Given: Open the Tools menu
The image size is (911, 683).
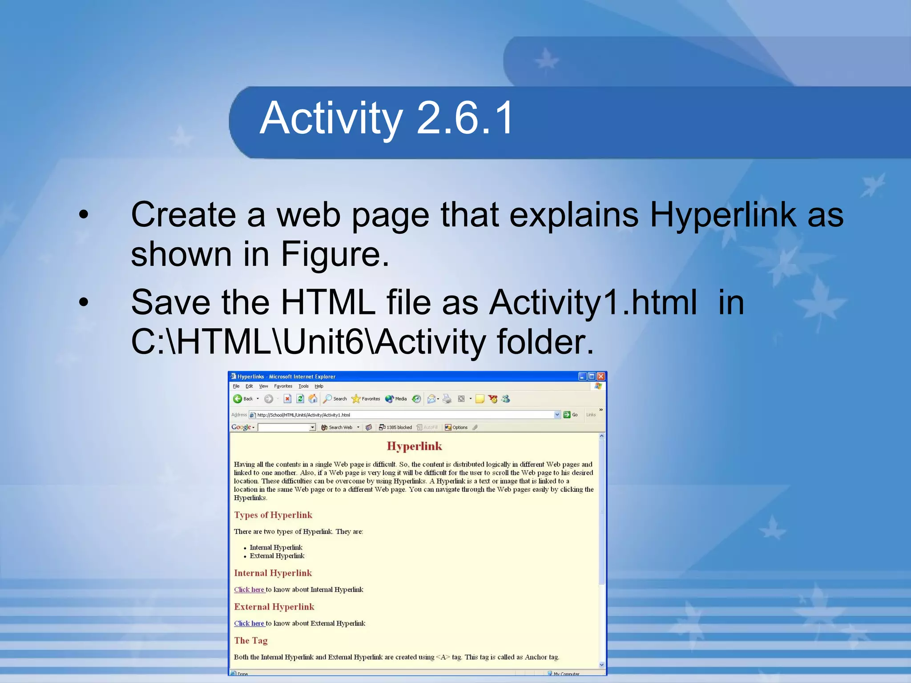Looking at the screenshot, I should (x=303, y=386).
